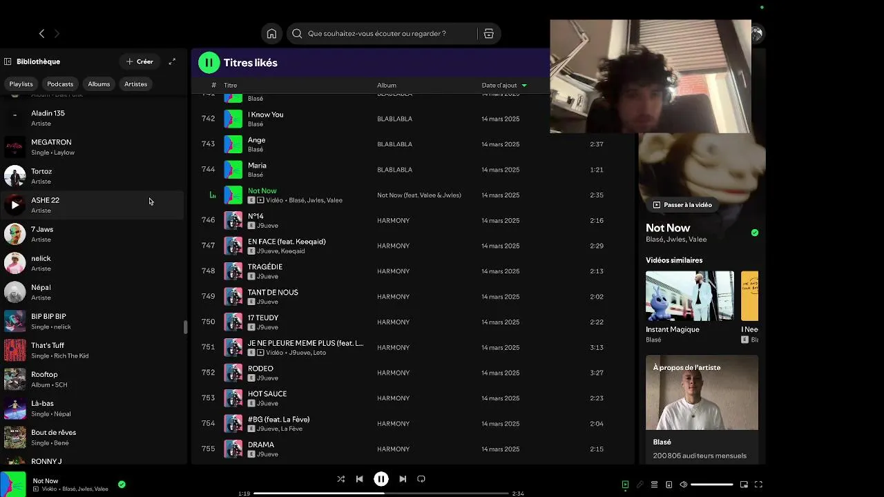Filter library by Podcasts
The image size is (884, 497).
(x=60, y=84)
